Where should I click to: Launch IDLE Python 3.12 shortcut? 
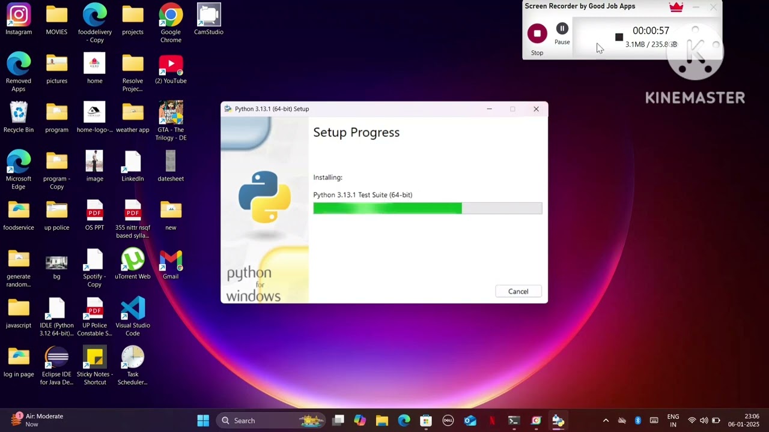56,317
